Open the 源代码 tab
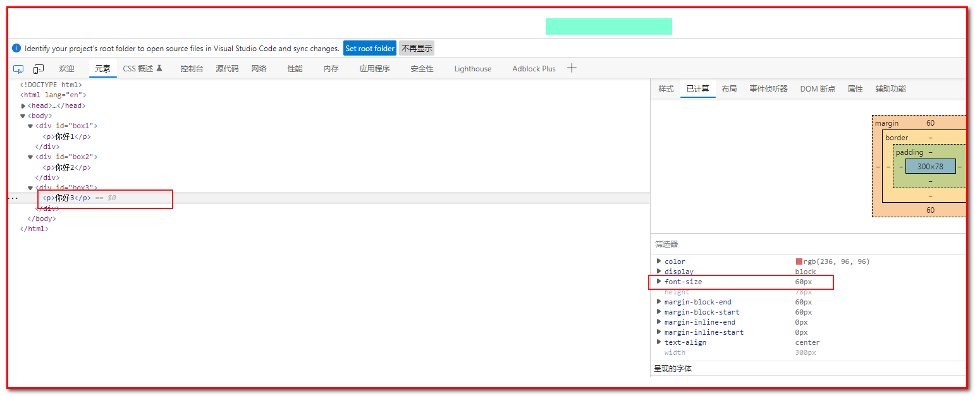Screen dimensions: 975x396 tap(227, 69)
